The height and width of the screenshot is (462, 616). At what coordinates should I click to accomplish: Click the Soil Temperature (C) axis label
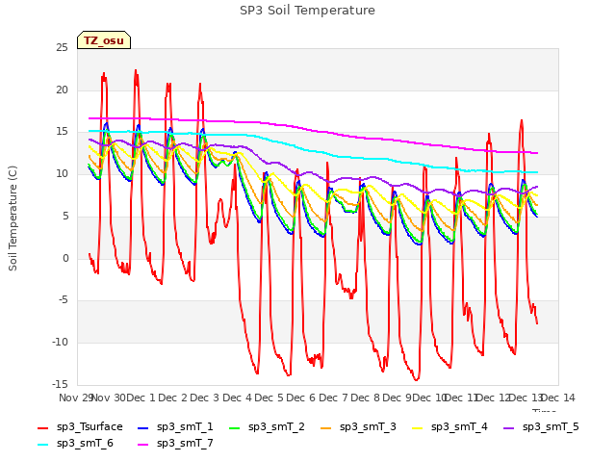click(x=13, y=218)
